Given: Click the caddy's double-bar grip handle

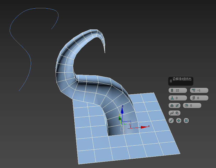Looking at the screenshot, I should click(x=171, y=81).
